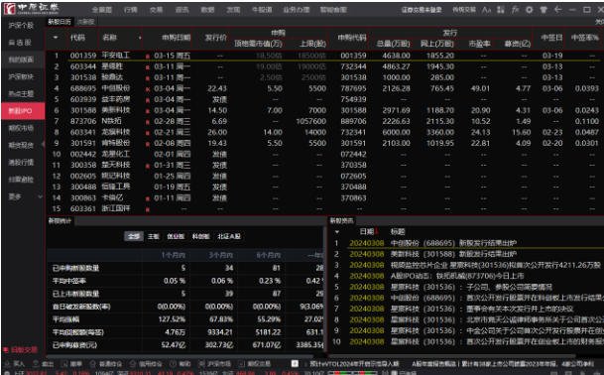604x375 pixels.
Task: Click subscription code 787695 in the table
Action: point(353,88)
